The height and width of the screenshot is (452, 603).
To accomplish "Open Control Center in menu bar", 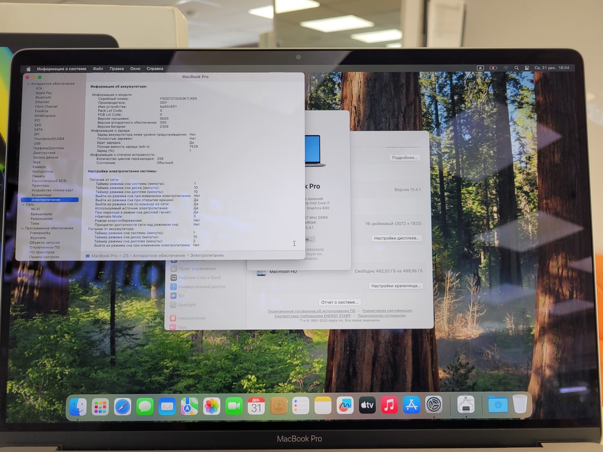I will [x=527, y=68].
